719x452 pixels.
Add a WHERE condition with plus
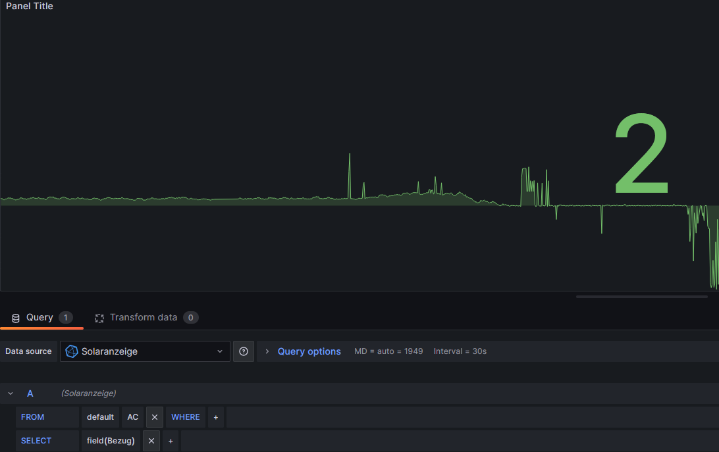(x=215, y=417)
